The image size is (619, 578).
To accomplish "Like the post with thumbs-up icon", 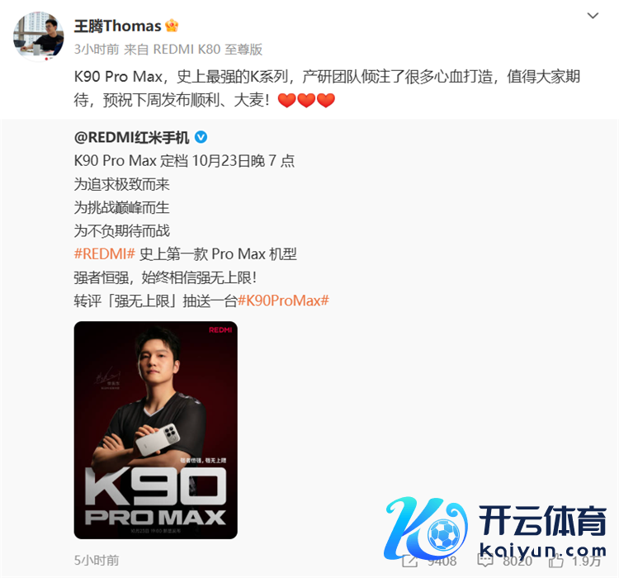I will pos(555,561).
